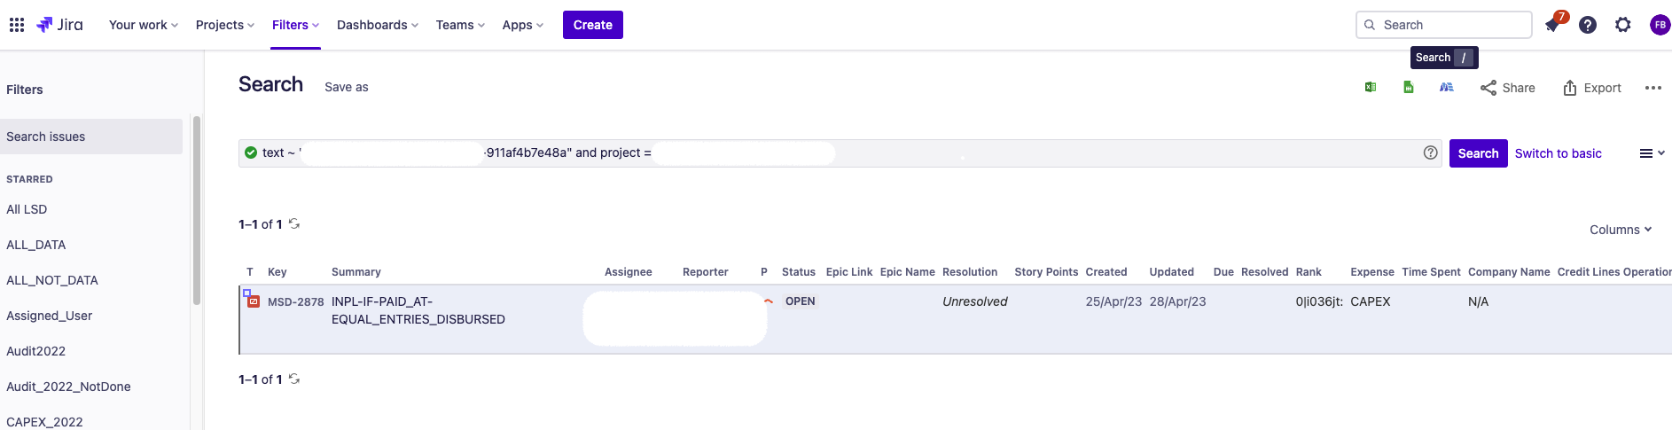Screen dimensions: 1672x430
Task: Click the Share button
Action: 1508,88
